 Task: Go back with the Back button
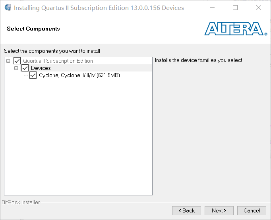(186, 210)
